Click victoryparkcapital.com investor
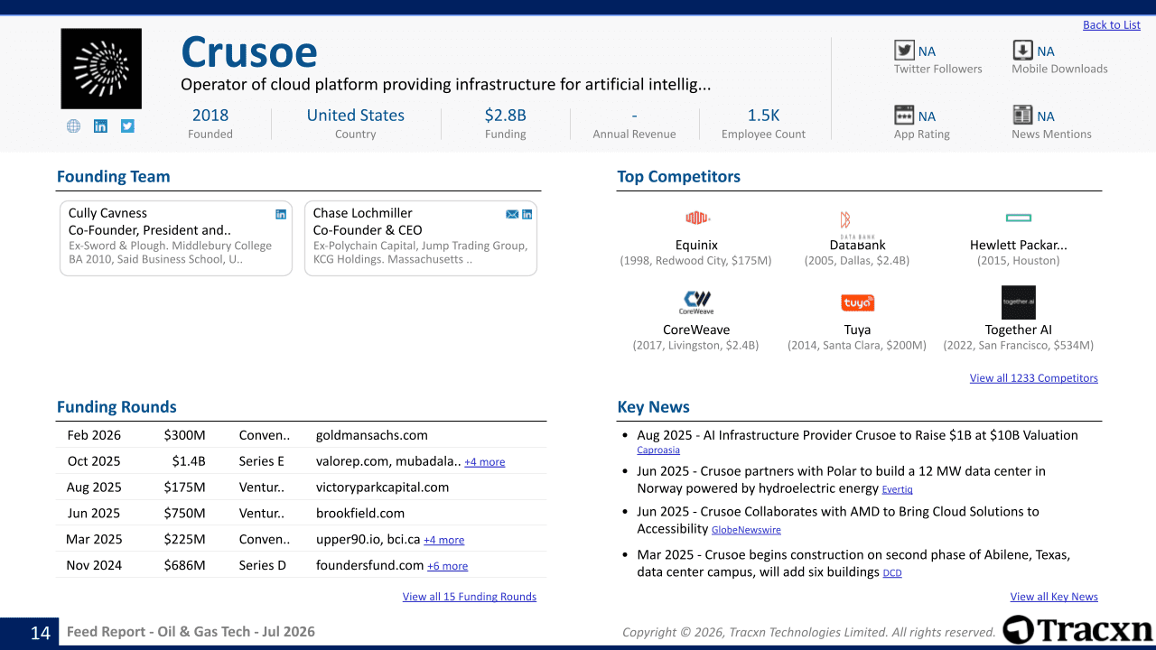 tap(383, 487)
